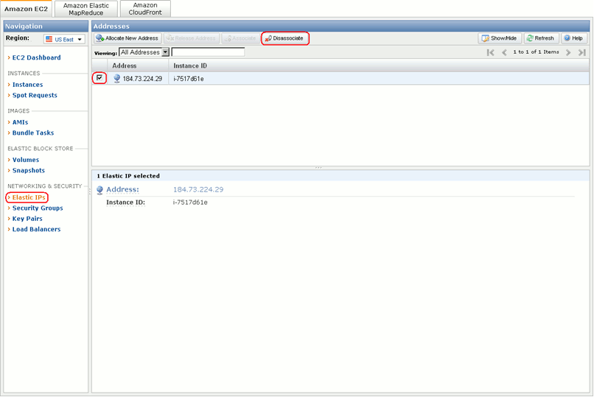Image resolution: width=594 pixels, height=397 pixels.
Task: Switch to Amazon Elastic MapReduce tab
Action: pos(86,9)
